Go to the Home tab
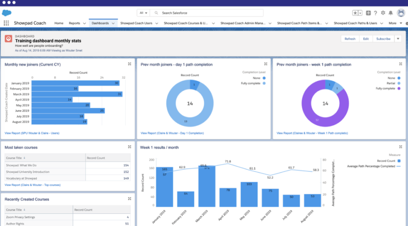The image size is (408, 226). pyautogui.click(x=59, y=23)
